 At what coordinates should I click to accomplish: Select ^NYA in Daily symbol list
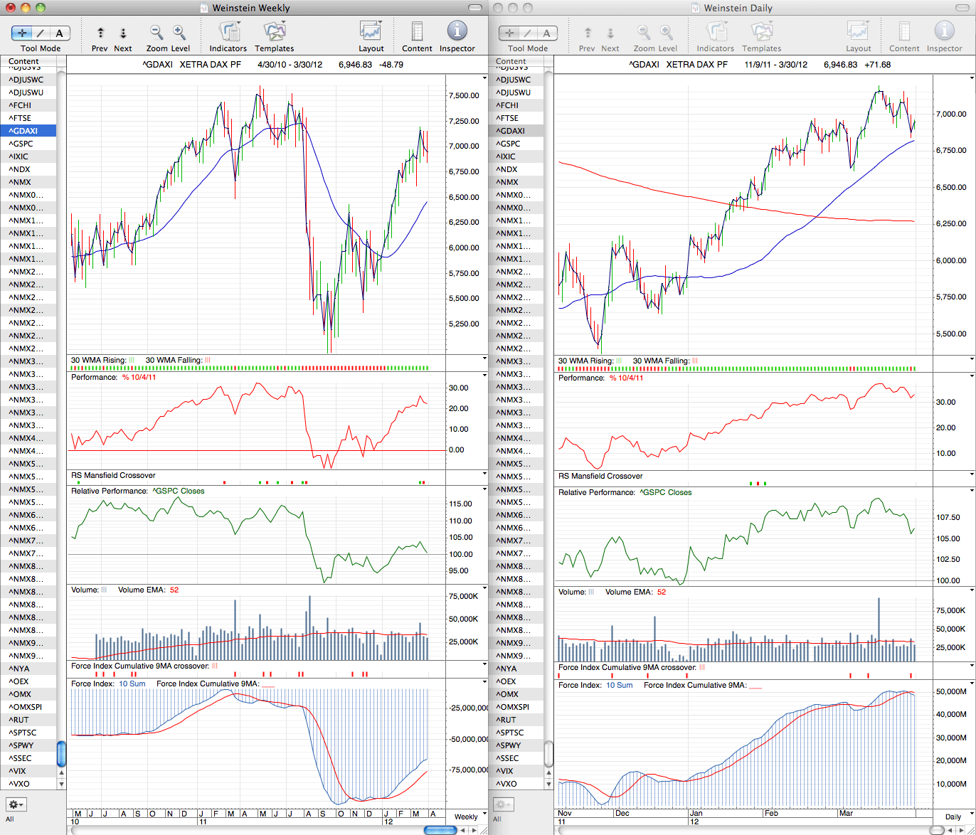pos(516,669)
